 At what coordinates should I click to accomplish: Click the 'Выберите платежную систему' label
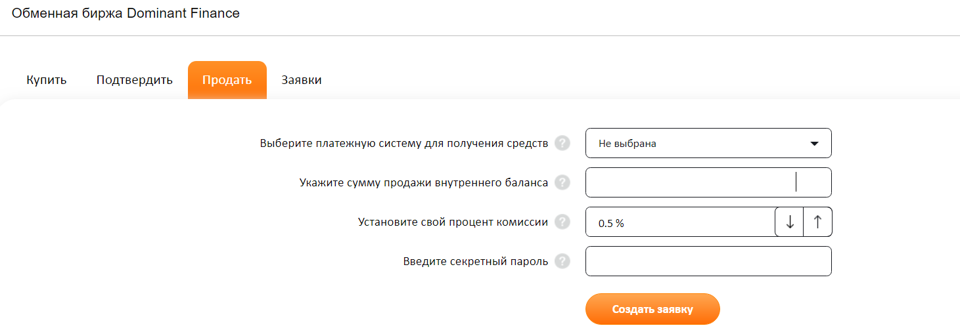404,143
